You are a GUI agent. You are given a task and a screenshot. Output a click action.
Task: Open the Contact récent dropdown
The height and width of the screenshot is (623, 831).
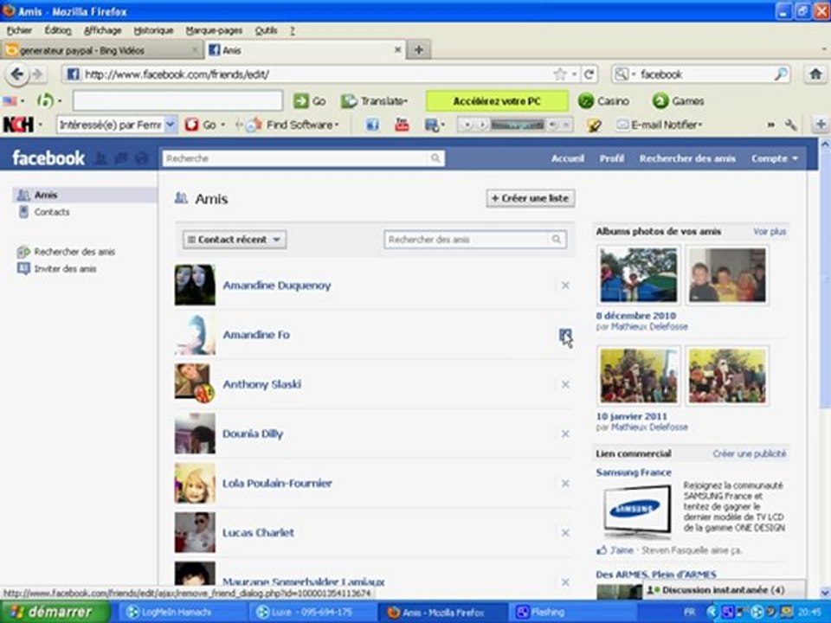(235, 240)
